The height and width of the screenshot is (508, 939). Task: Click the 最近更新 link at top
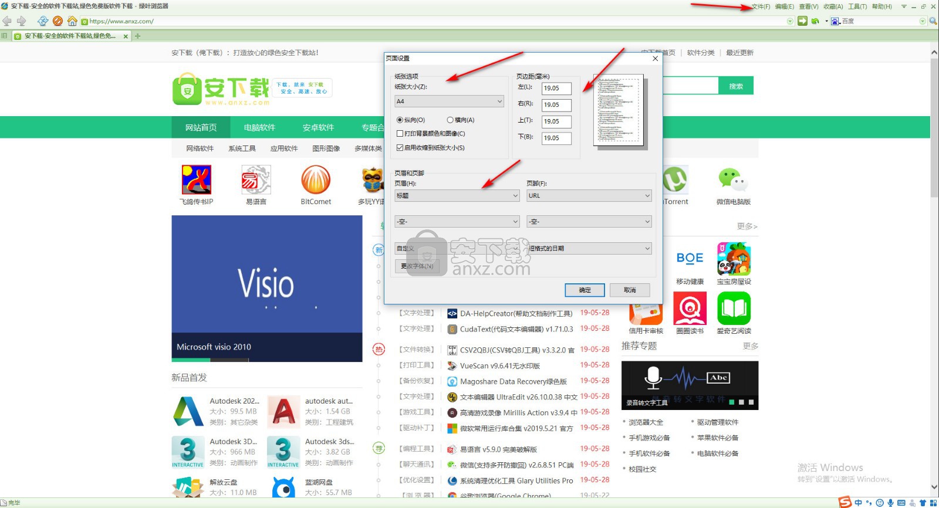click(x=739, y=52)
